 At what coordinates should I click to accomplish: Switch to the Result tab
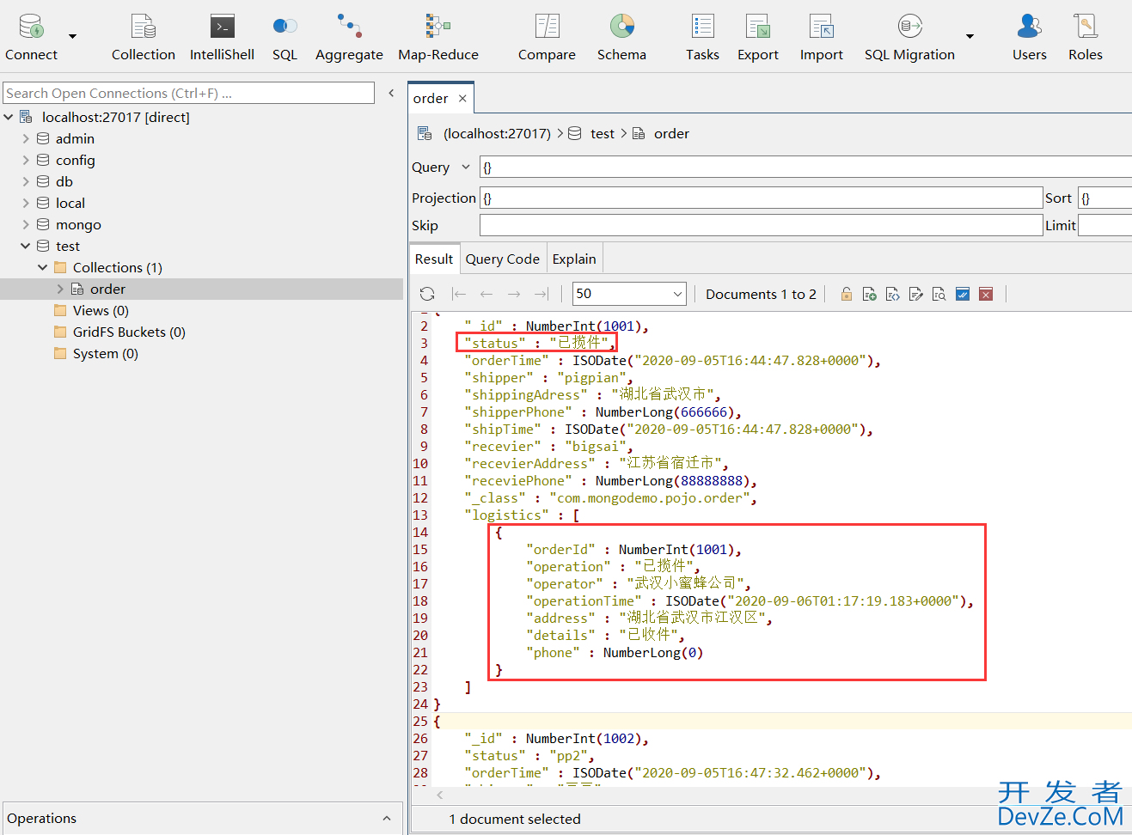point(434,259)
